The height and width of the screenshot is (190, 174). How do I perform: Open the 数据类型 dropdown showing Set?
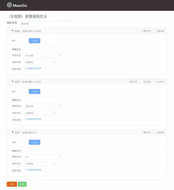click(43, 157)
